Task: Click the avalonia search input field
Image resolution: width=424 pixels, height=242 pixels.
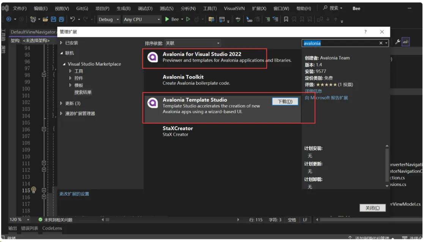Action: [x=340, y=43]
